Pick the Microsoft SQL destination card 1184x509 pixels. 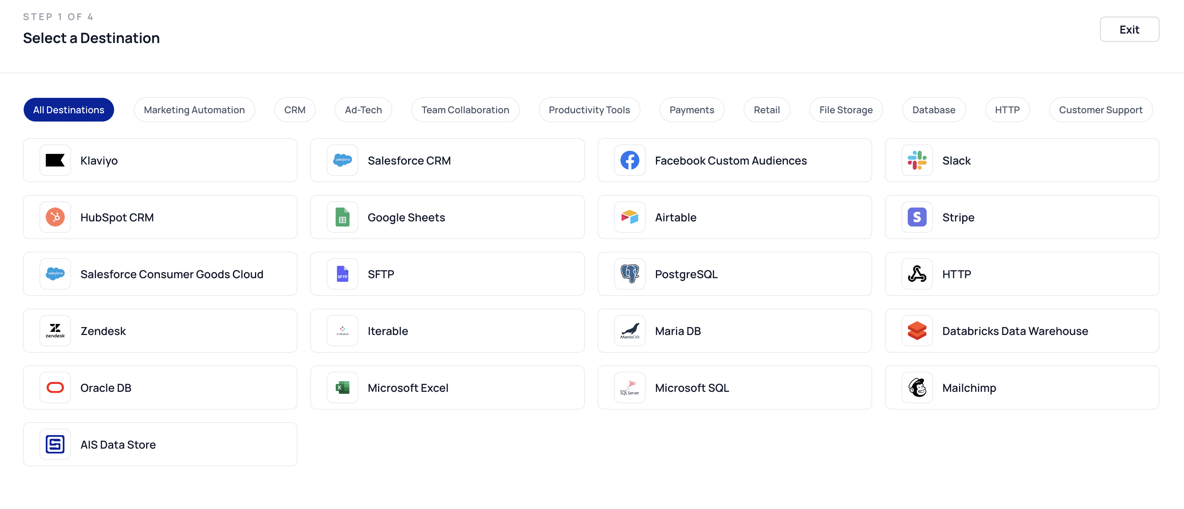point(734,387)
